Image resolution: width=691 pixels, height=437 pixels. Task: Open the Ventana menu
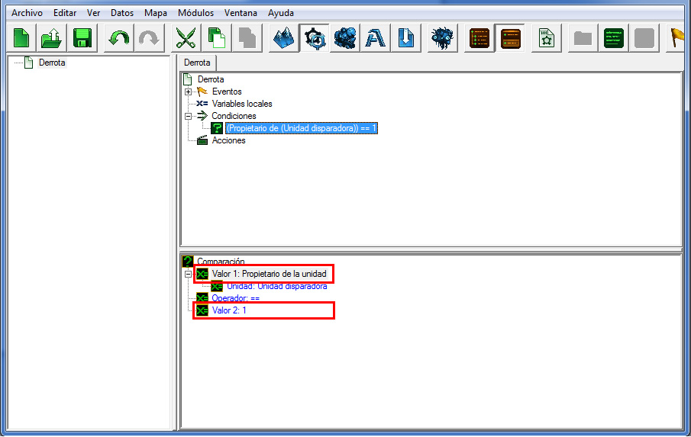tap(241, 13)
